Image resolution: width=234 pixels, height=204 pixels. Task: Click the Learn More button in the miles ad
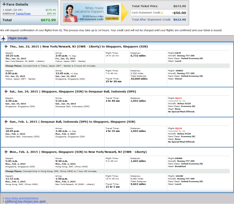(x=112, y=19)
